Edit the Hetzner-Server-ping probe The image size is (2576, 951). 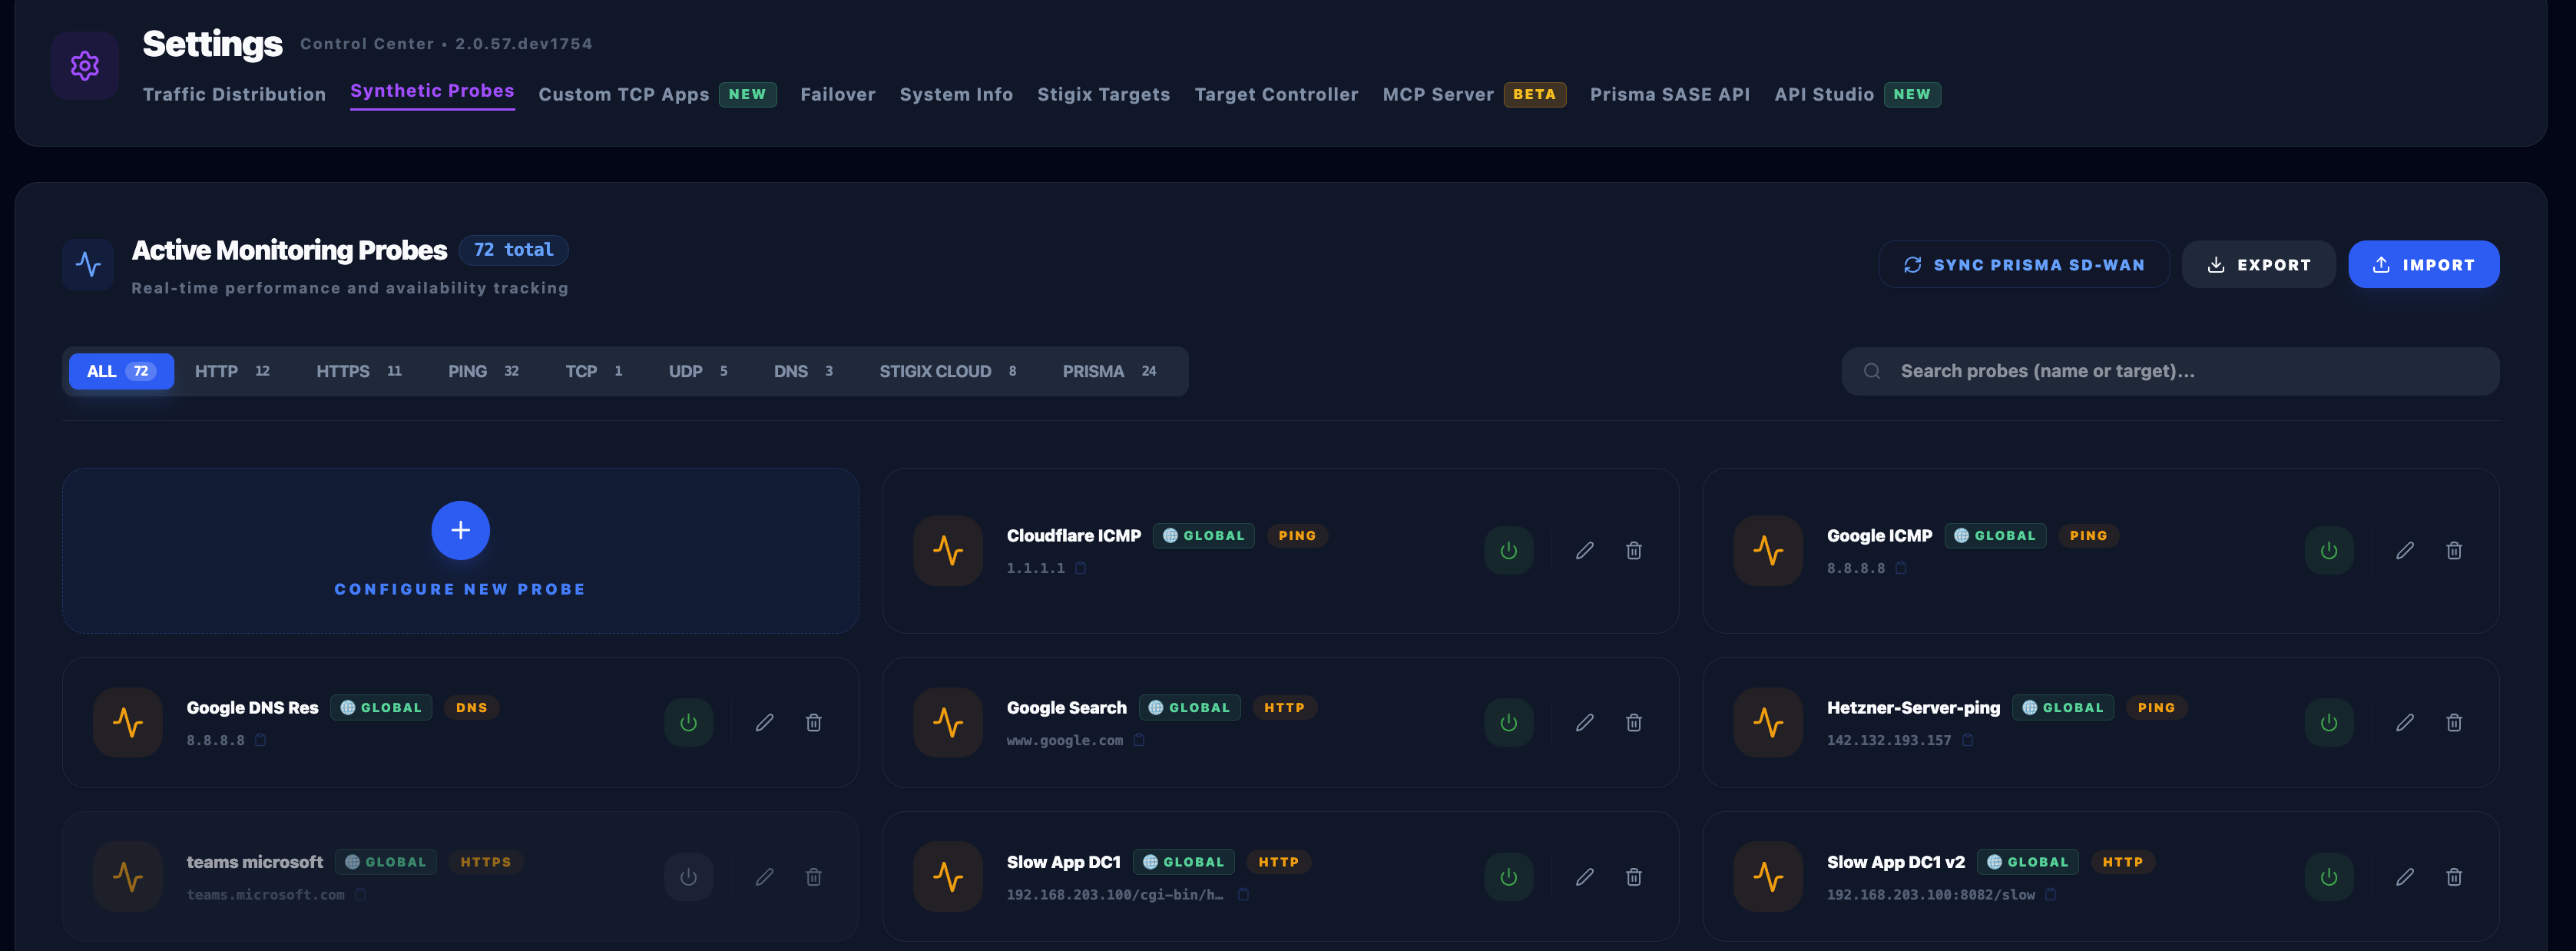coord(2404,722)
